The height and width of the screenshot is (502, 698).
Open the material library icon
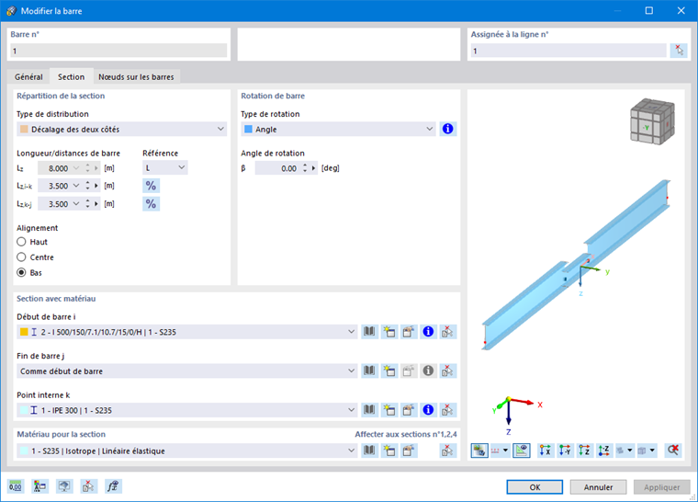point(369,451)
